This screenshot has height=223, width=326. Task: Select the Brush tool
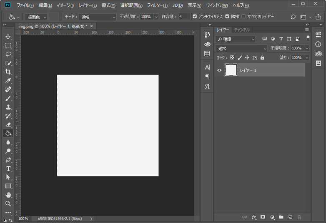[x=8, y=98]
